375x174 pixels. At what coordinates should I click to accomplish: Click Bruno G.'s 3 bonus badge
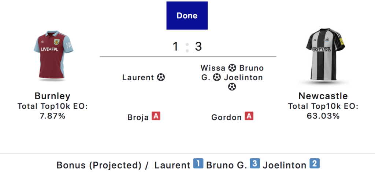[x=255, y=164]
